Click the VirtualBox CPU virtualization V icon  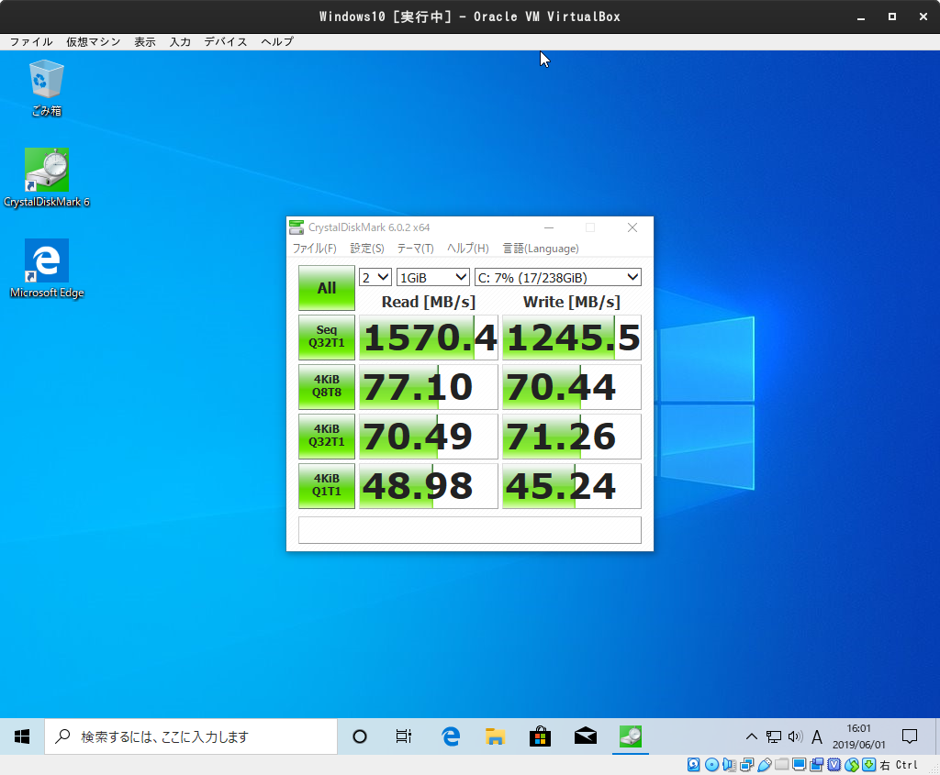point(834,765)
